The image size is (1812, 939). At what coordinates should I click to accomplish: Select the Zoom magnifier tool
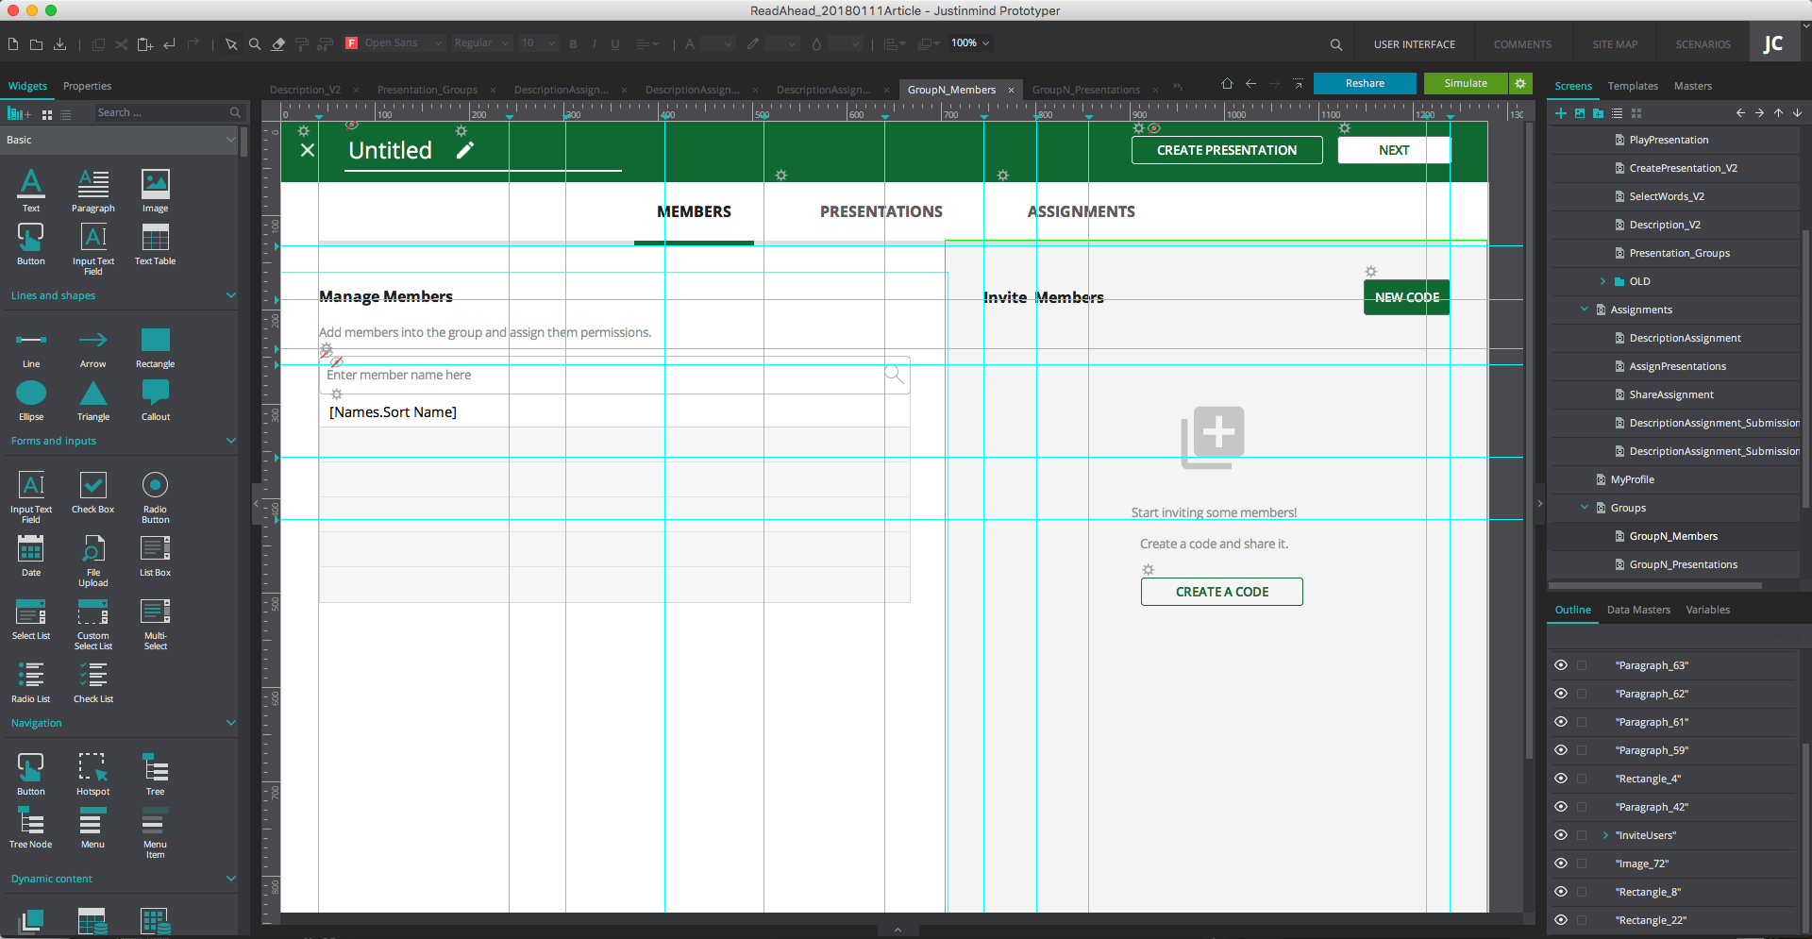tap(255, 44)
